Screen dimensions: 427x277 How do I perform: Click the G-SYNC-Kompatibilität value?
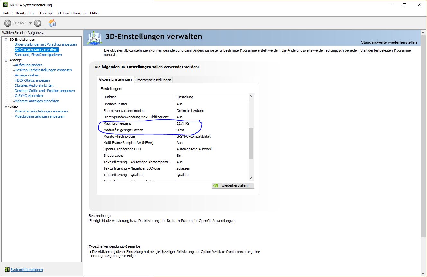pos(194,136)
